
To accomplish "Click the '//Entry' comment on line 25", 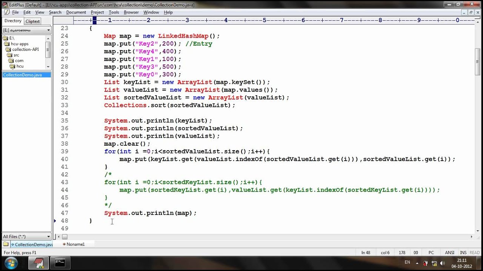I will [x=199, y=44].
